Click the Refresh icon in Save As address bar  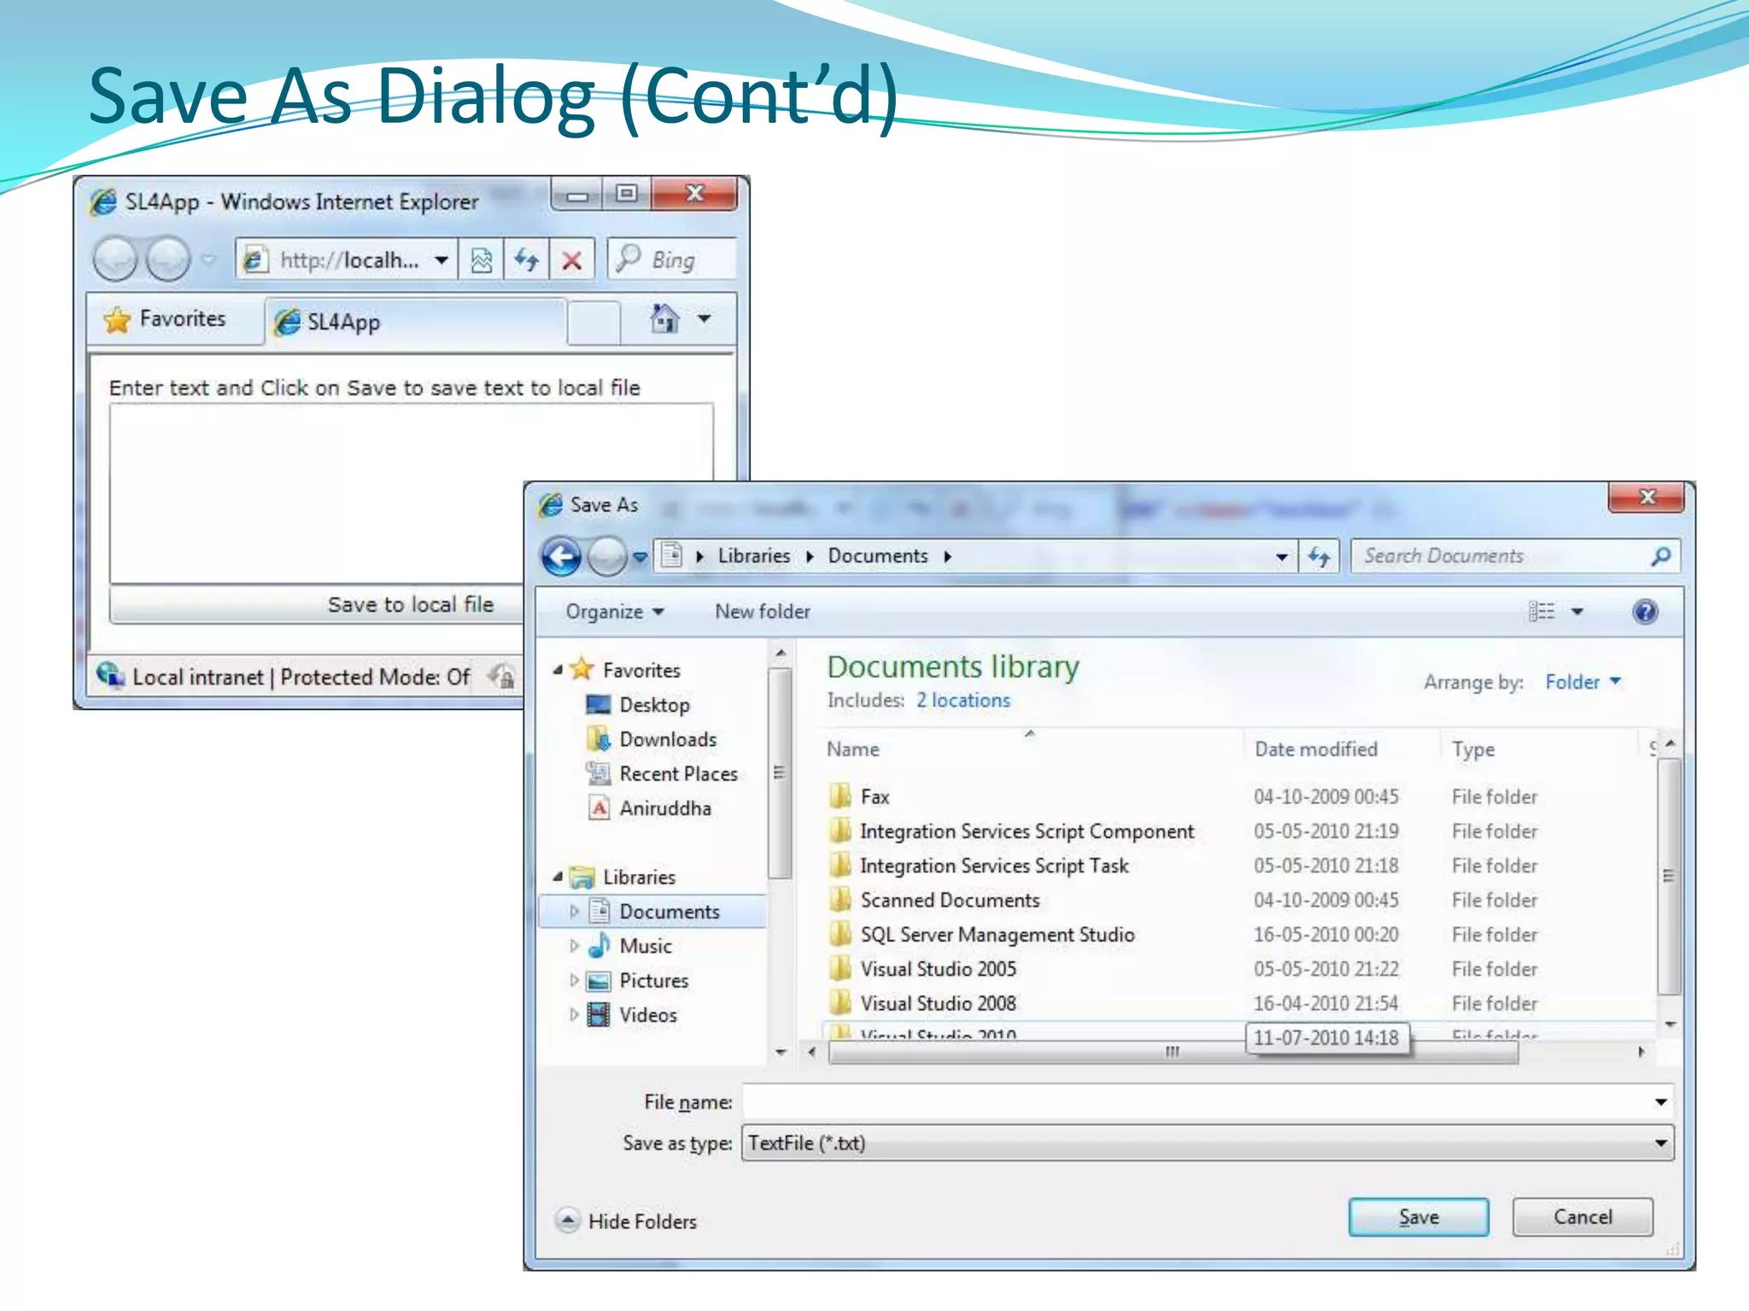point(1319,557)
